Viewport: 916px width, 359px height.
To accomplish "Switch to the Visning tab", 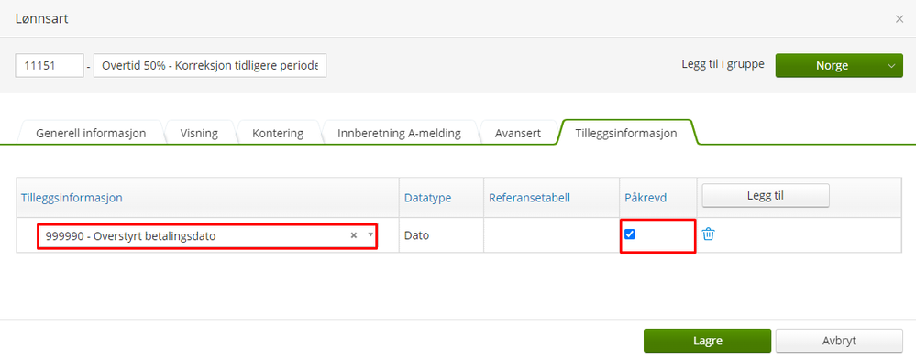I will tap(200, 133).
